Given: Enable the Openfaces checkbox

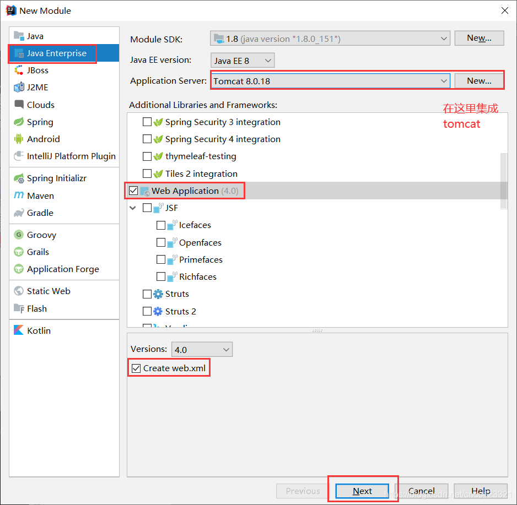Looking at the screenshot, I should [161, 242].
